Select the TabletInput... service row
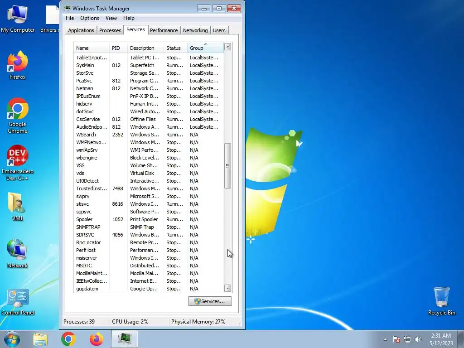 click(149, 58)
